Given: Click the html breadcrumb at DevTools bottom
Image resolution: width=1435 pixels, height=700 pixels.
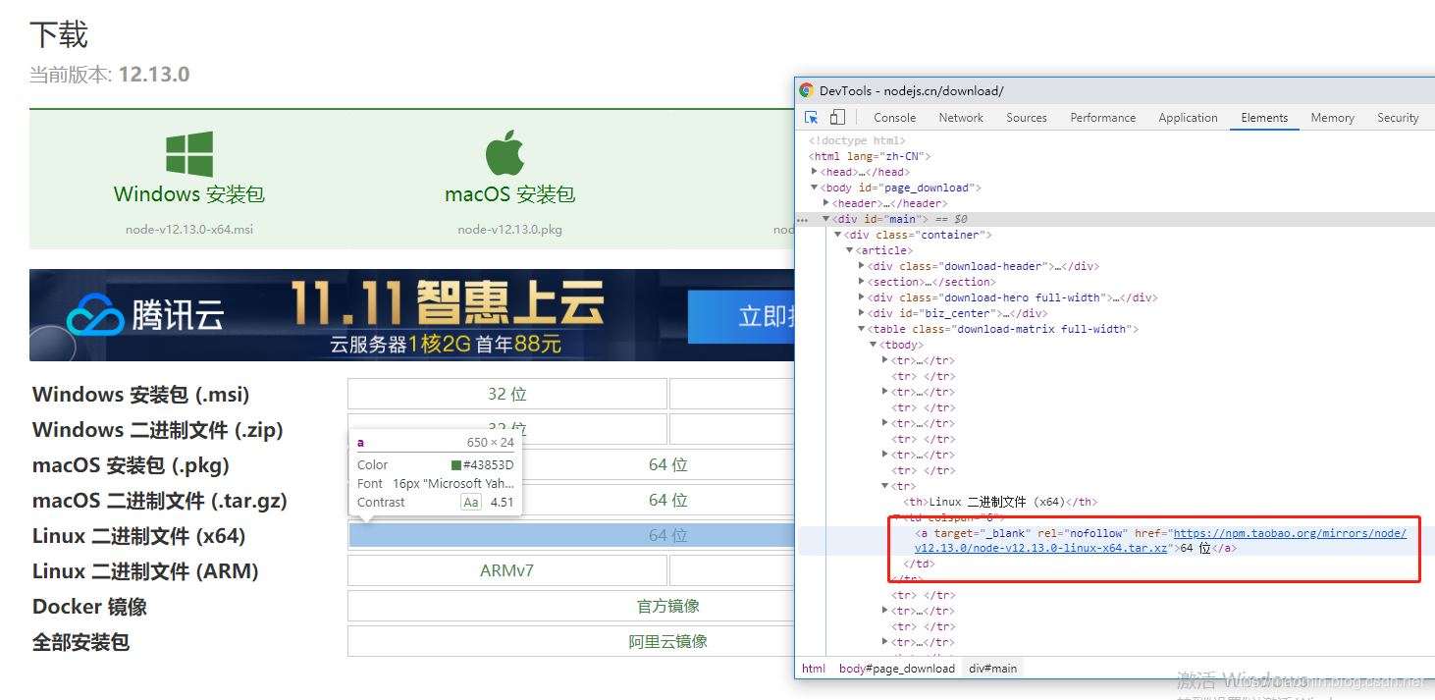Looking at the screenshot, I should point(814,669).
